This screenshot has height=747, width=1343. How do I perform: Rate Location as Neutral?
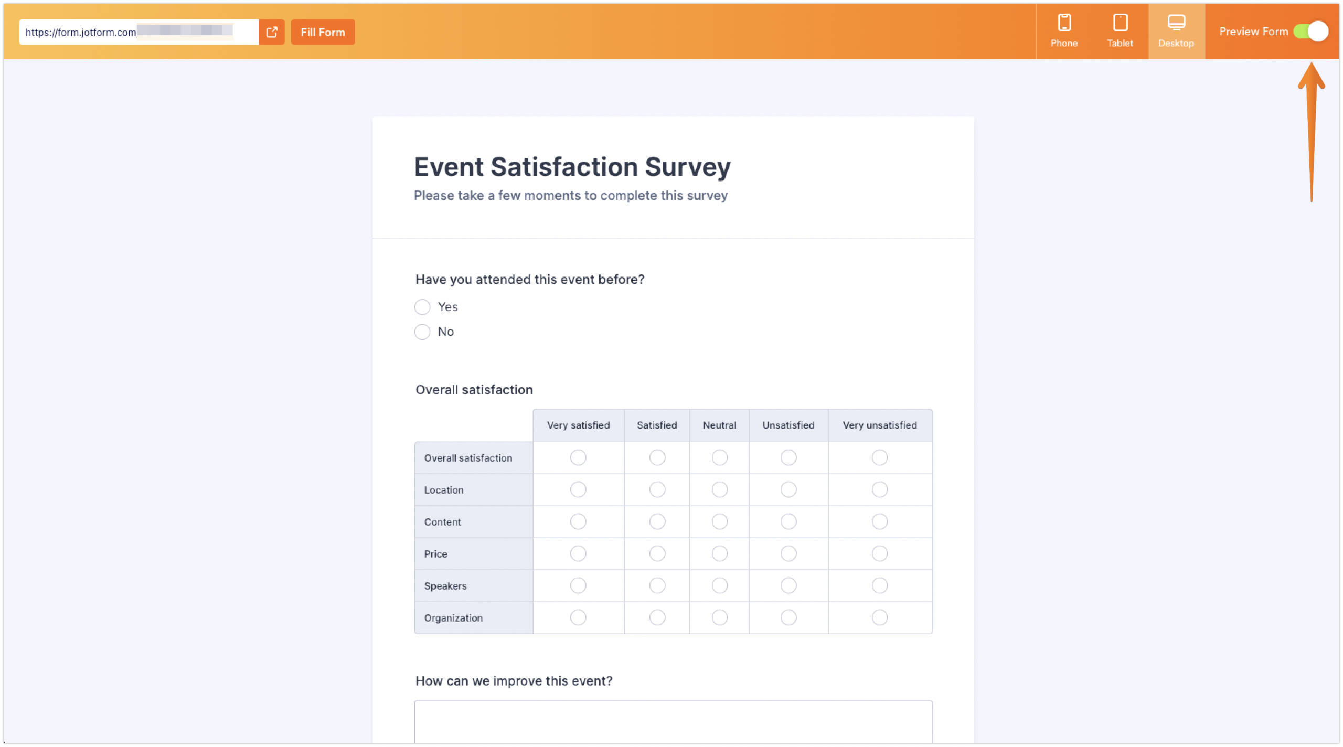point(719,489)
